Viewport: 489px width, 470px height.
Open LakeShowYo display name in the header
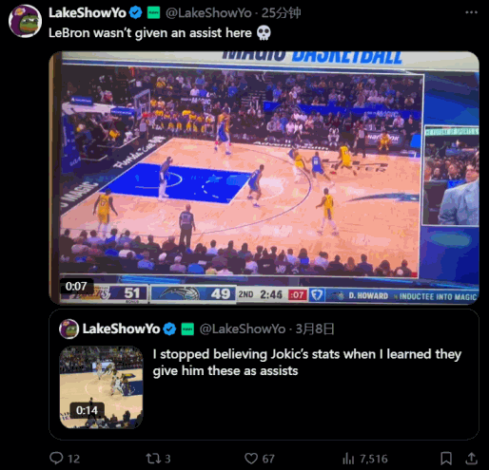[x=88, y=13]
